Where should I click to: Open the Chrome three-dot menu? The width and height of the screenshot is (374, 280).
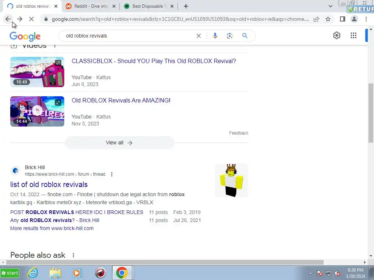(366, 19)
